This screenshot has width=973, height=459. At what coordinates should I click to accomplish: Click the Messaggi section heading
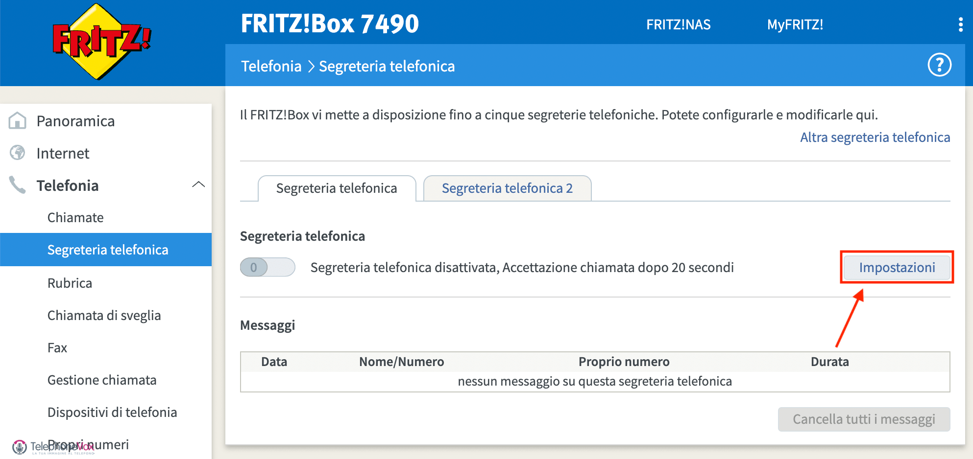pyautogui.click(x=268, y=325)
